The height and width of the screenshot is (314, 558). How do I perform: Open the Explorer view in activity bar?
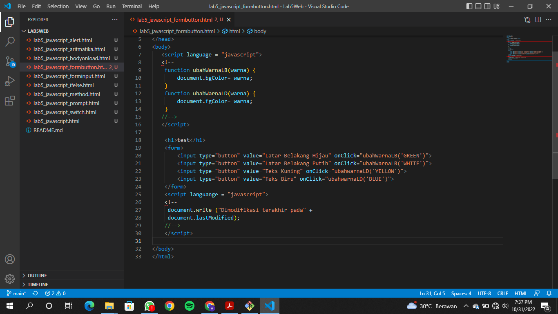(x=10, y=22)
